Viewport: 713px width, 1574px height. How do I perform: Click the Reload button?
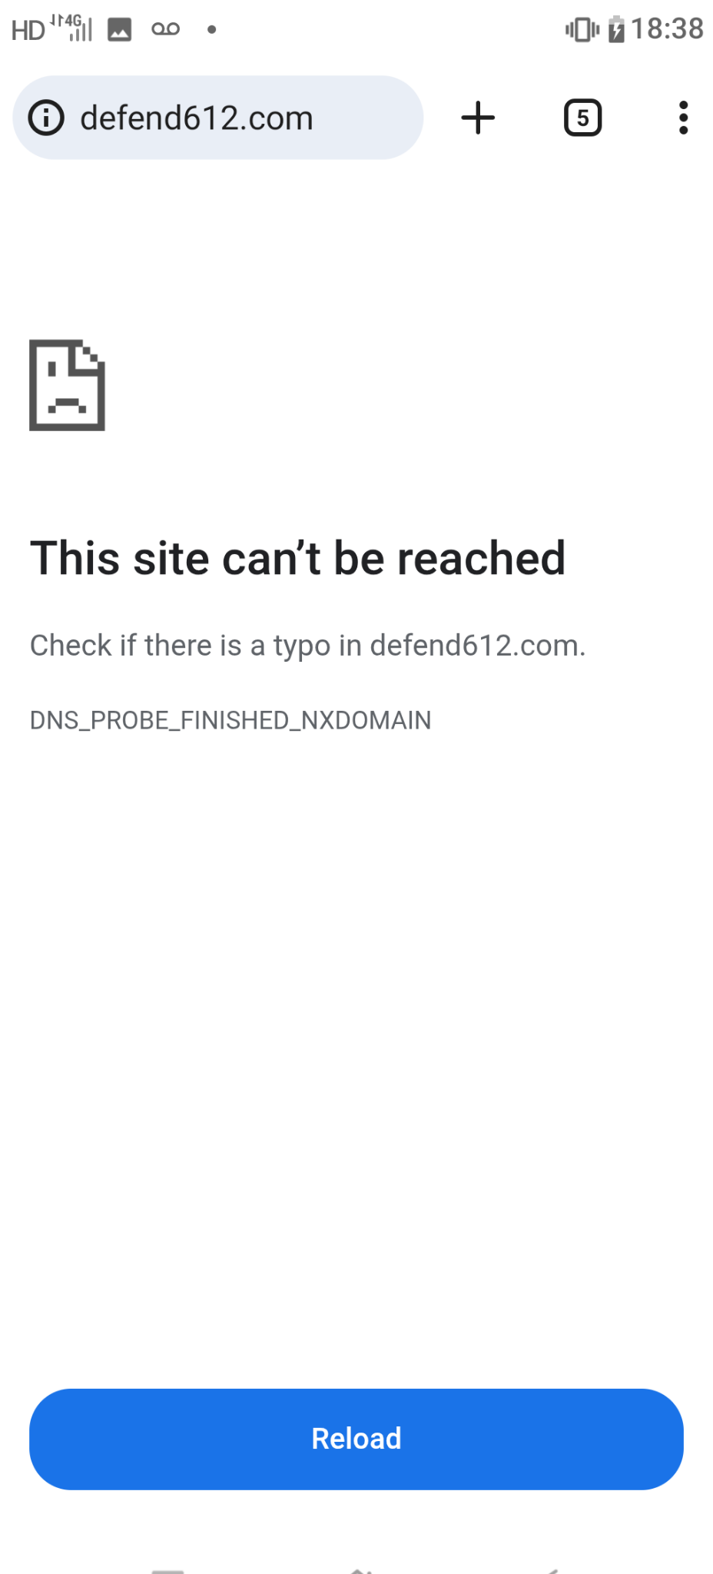point(356,1439)
